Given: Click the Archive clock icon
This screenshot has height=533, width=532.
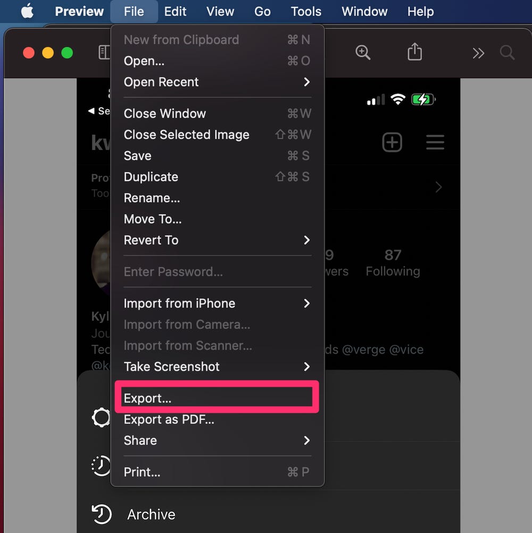Looking at the screenshot, I should 101,514.
